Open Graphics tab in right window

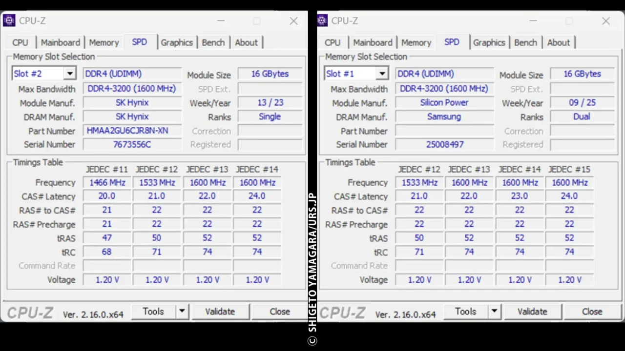[x=489, y=42]
